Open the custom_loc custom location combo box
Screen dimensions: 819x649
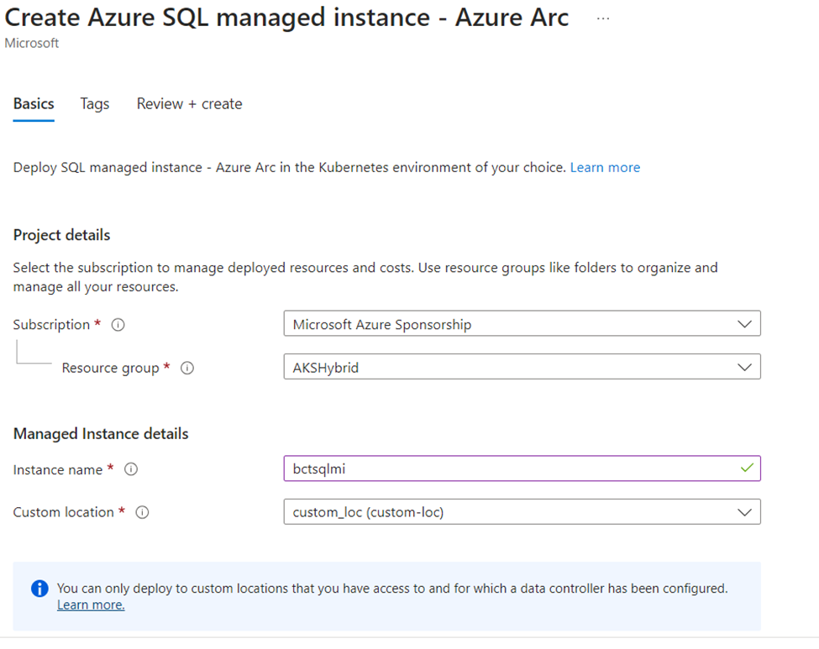[x=522, y=511]
